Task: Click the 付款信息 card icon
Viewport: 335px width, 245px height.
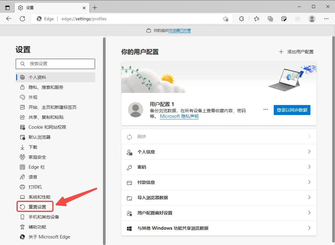Action: (129, 183)
